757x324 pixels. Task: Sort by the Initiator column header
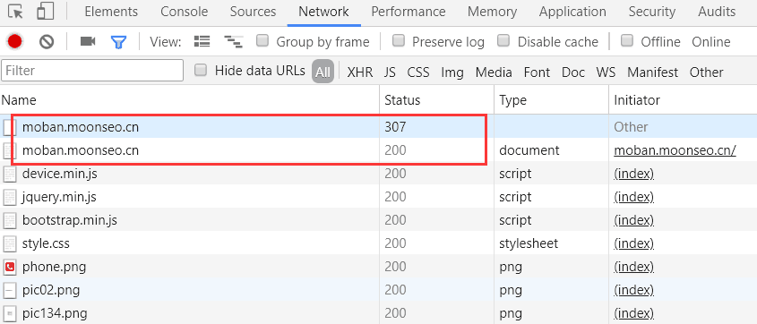[x=684, y=100]
